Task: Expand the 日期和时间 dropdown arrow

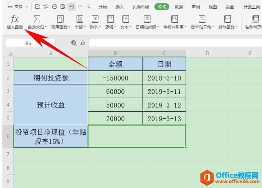Action: coord(158,27)
